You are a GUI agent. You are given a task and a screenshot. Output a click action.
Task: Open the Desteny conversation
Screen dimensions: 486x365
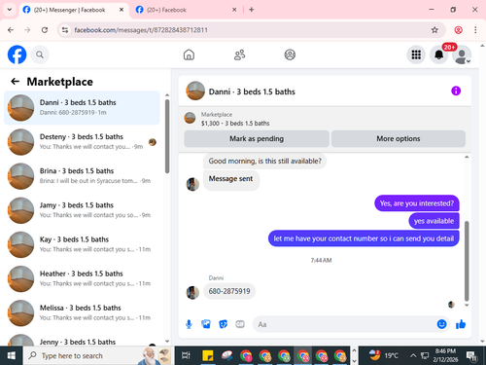click(x=82, y=142)
